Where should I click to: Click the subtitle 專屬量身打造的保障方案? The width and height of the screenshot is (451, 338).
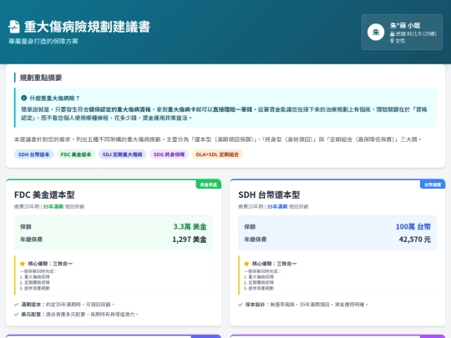43,42
